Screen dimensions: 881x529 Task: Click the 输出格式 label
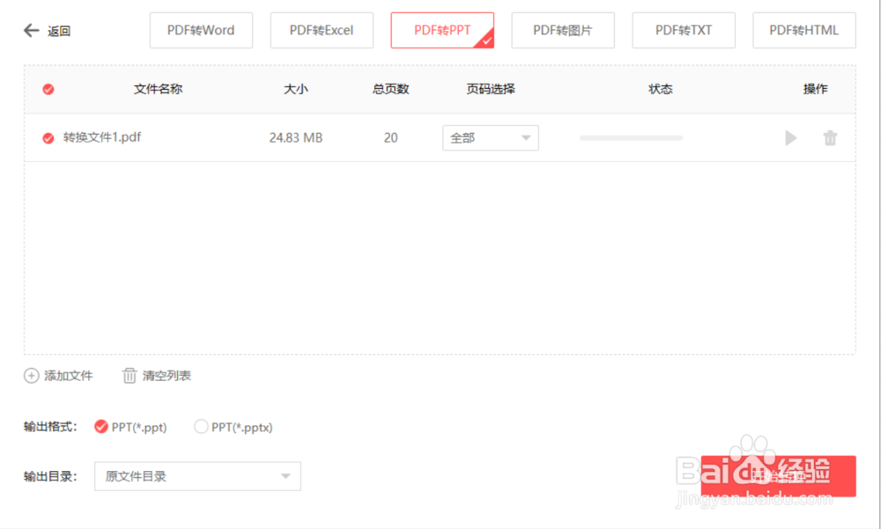(x=50, y=427)
